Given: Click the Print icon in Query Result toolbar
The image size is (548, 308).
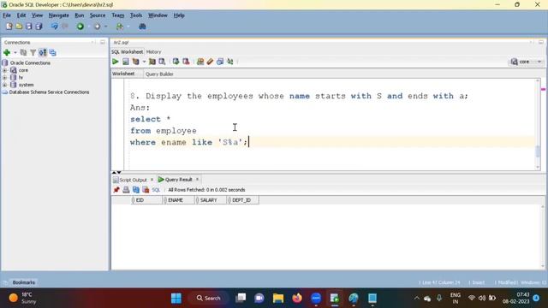Looking at the screenshot, I should tap(126, 190).
